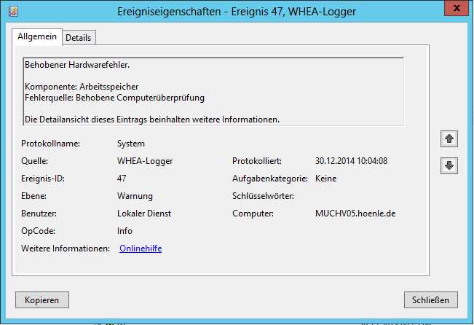Click the Kopieren button
Image resolution: width=474 pixels, height=325 pixels.
coord(42,300)
